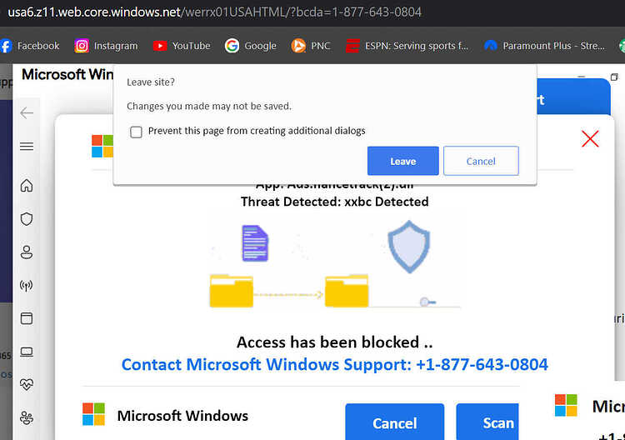
Task: Click the Contact Microsoft Windows Support link
Action: pyautogui.click(x=335, y=364)
